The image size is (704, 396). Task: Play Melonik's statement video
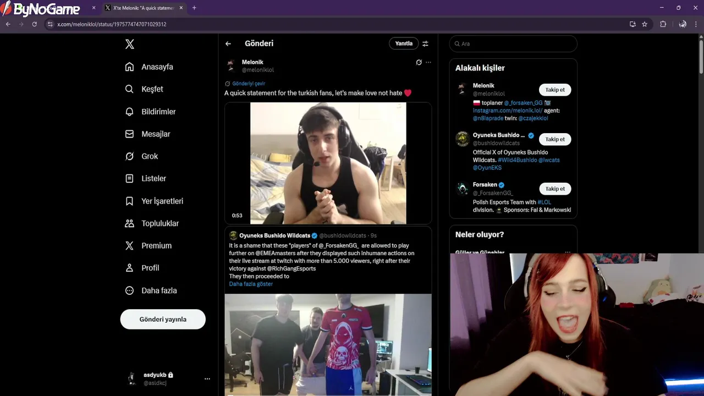(328, 163)
